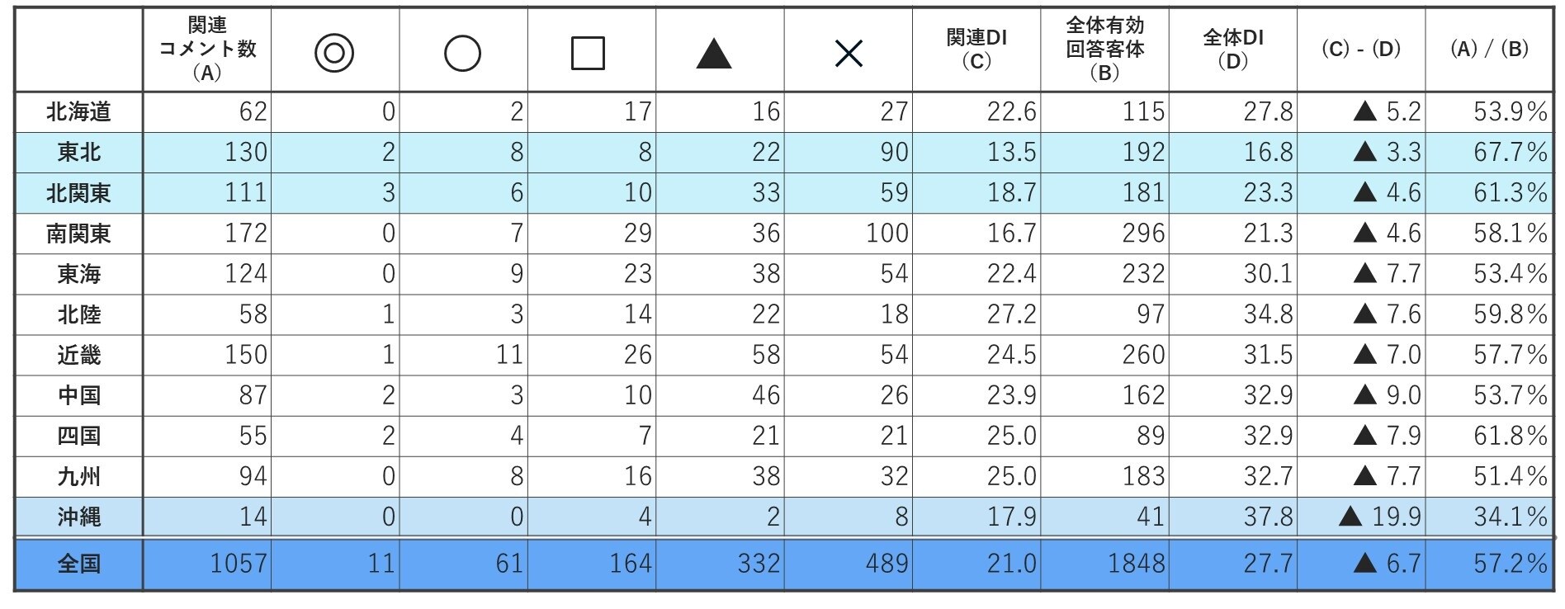Click the triangle marker beside 19.9
The height and width of the screenshot is (609, 1565).
coord(1350,517)
